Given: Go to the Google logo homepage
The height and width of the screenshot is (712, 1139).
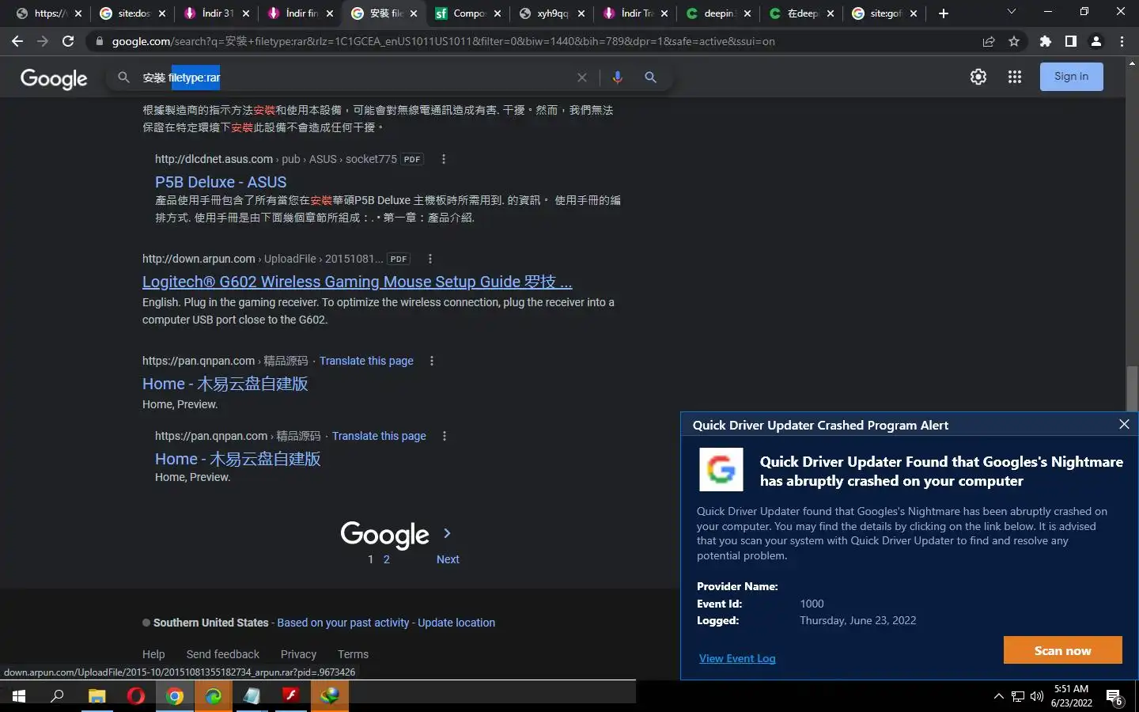Looking at the screenshot, I should point(54,78).
